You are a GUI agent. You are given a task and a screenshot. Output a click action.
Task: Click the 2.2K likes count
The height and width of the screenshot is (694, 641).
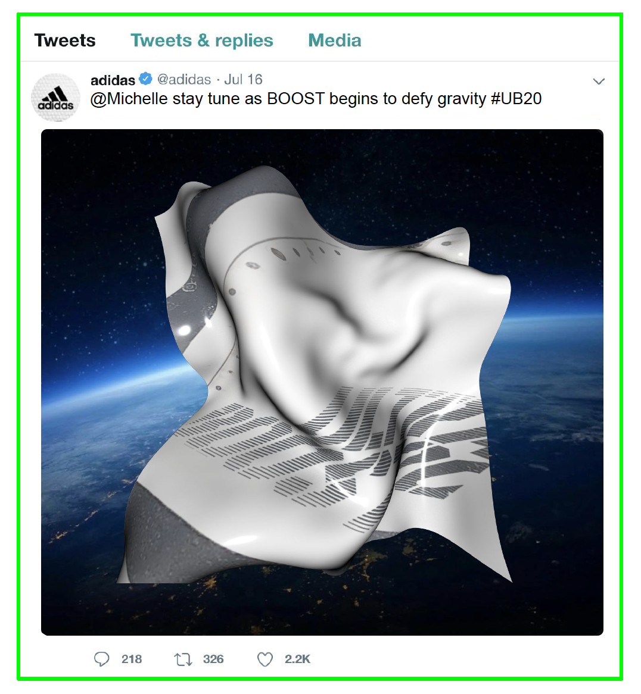pos(298,659)
